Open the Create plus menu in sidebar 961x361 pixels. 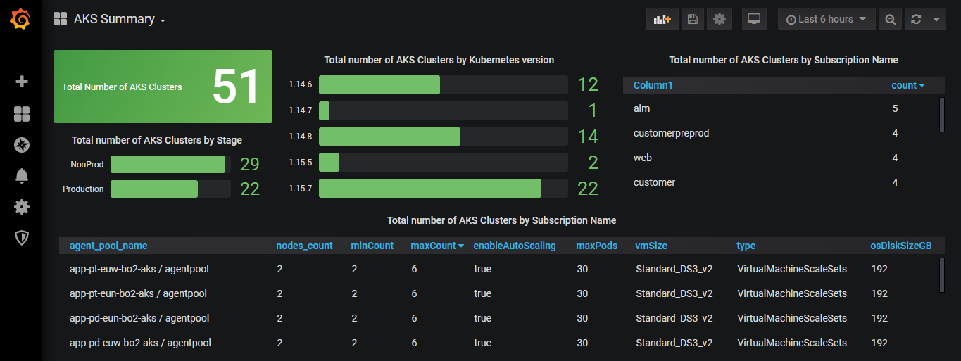coord(22,82)
